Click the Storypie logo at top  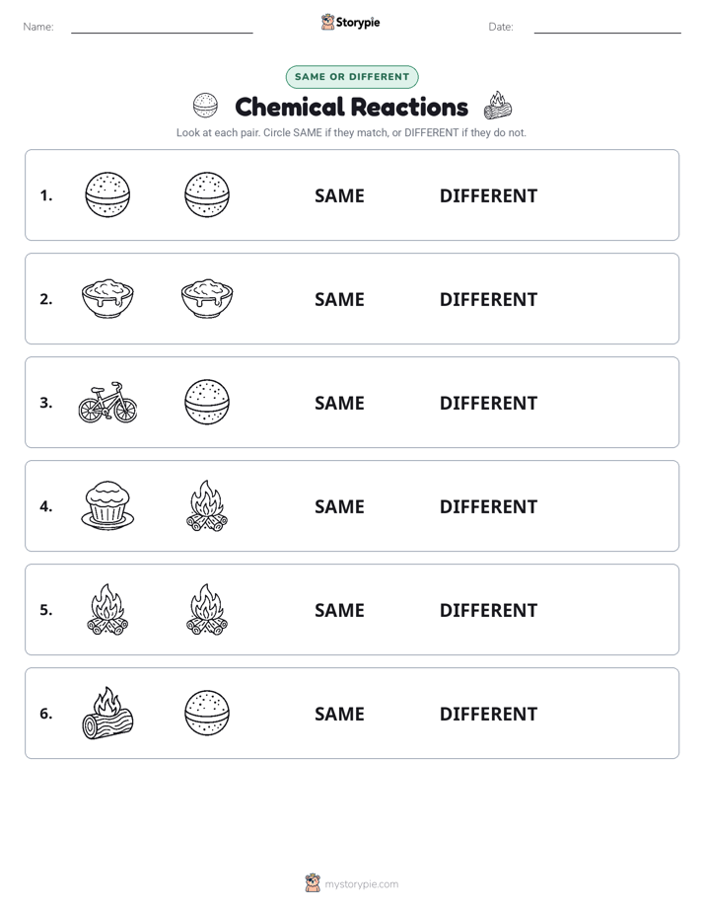click(350, 23)
